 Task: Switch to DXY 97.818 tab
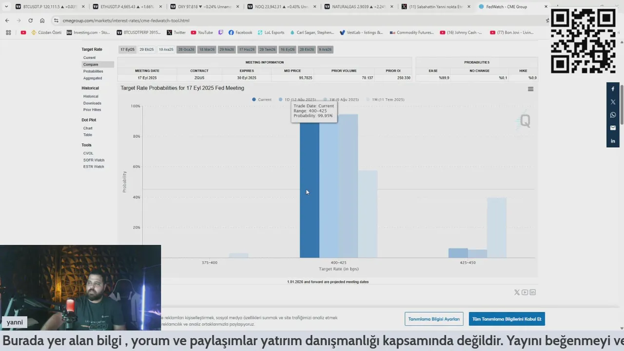coord(204,7)
